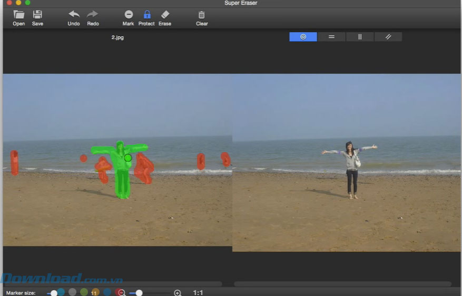Switch to the circular target view mode
Screen dimensions: 462x296
pyautogui.click(x=303, y=37)
